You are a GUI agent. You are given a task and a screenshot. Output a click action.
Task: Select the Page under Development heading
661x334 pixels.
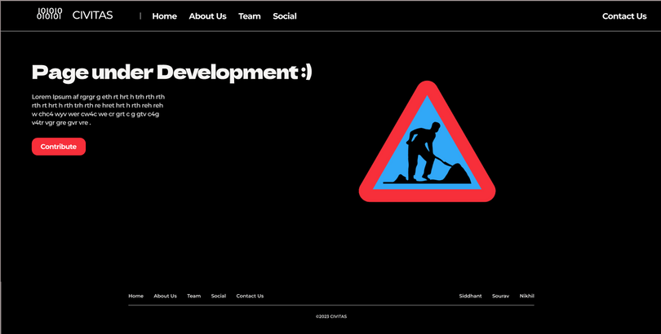172,73
